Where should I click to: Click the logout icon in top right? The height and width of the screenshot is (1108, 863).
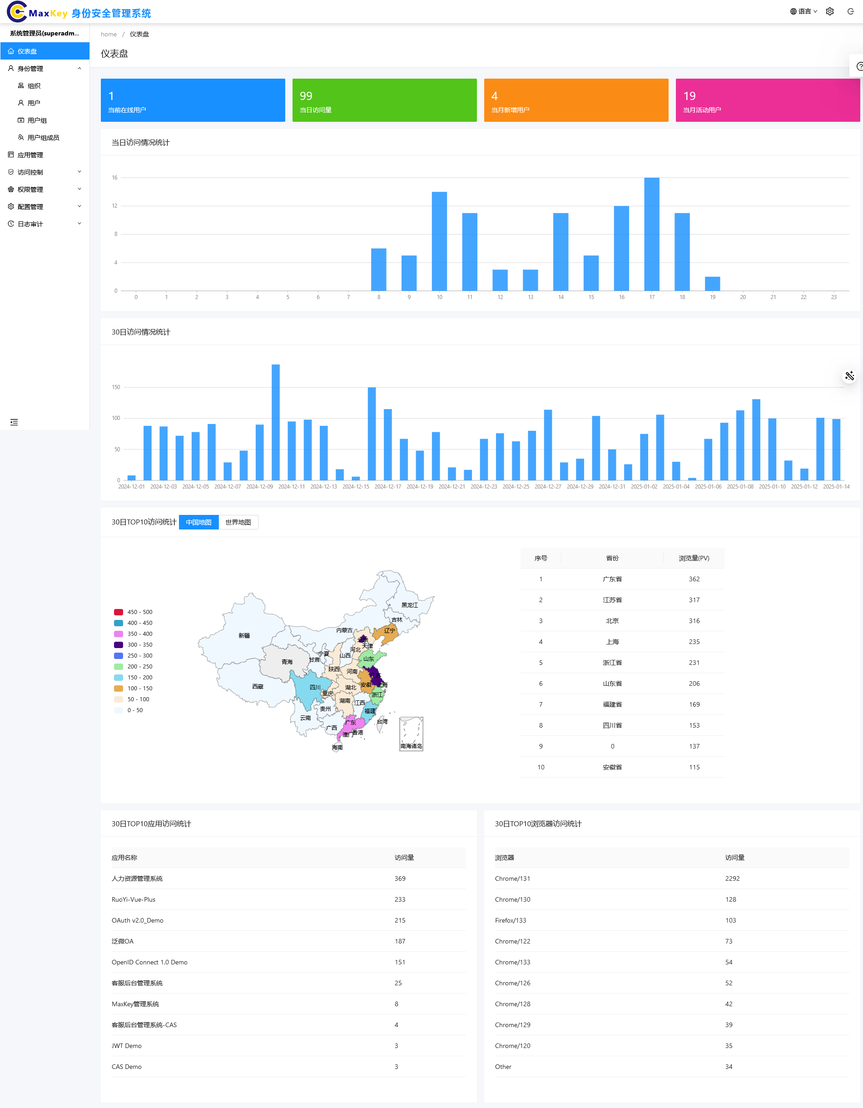[x=850, y=12]
